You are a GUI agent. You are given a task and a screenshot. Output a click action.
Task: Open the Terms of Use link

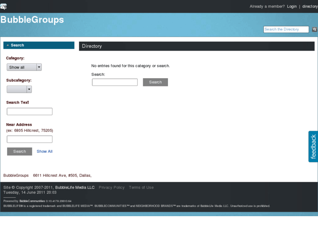[141, 187]
